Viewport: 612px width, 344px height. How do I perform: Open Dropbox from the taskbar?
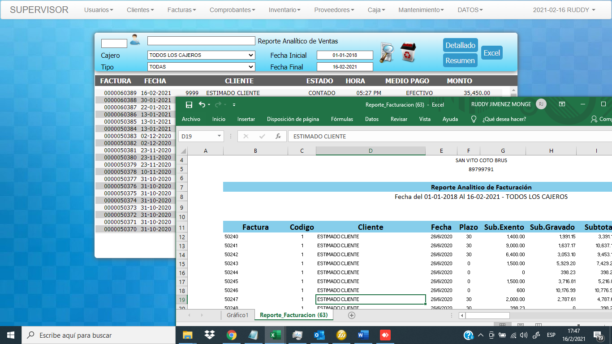point(209,335)
